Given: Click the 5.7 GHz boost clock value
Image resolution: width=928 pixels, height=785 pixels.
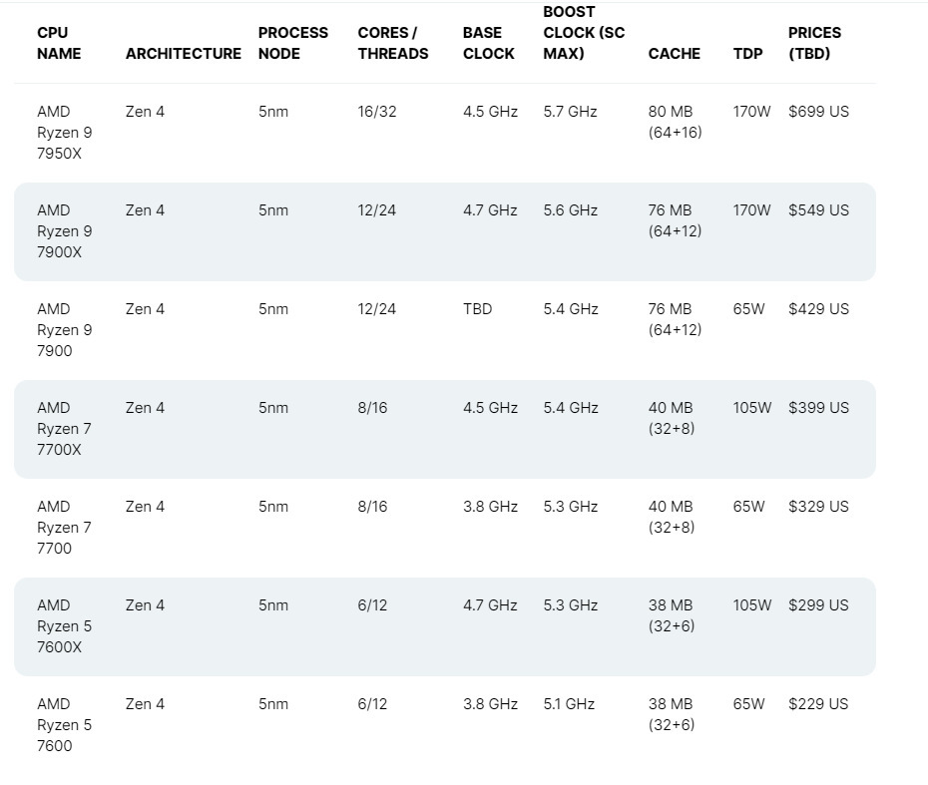Looking at the screenshot, I should click(570, 112).
